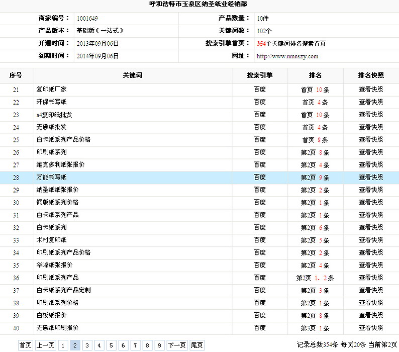View 查看快照 for 白卡纸系列产品定制 row
The width and height of the screenshot is (399, 352).
[371, 290]
